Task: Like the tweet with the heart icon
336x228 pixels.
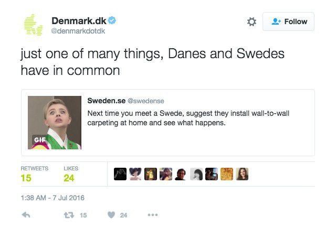Action: pyautogui.click(x=111, y=215)
